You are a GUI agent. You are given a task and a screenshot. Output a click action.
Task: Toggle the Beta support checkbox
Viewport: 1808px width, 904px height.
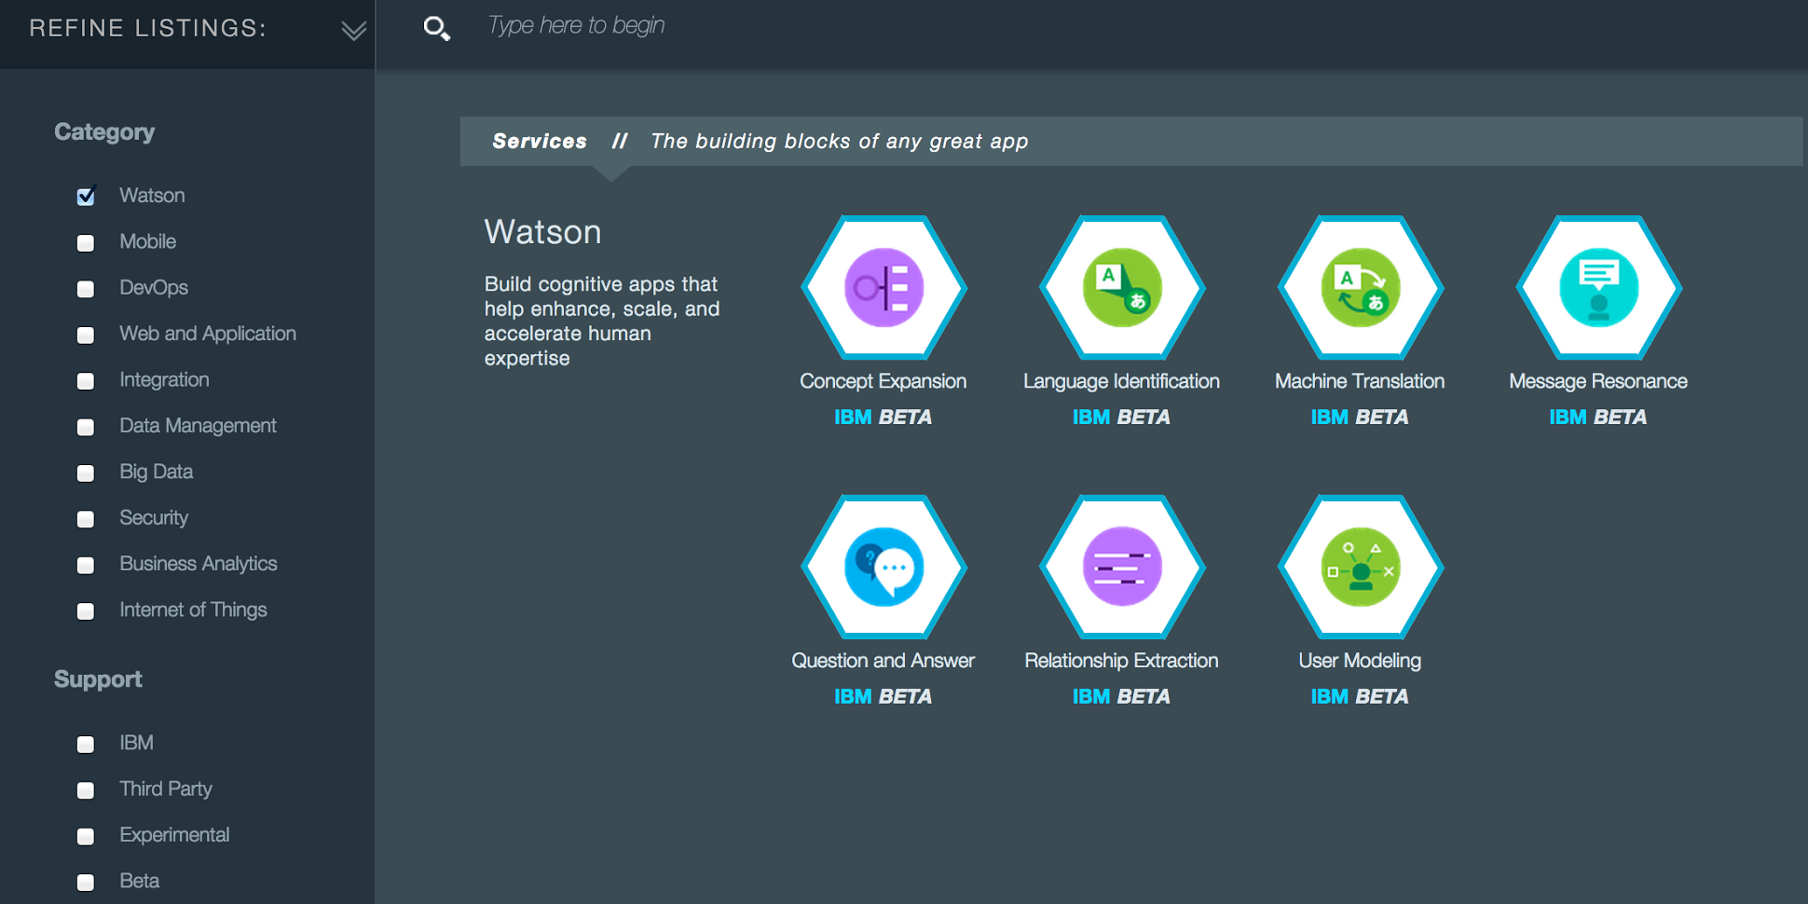(86, 882)
